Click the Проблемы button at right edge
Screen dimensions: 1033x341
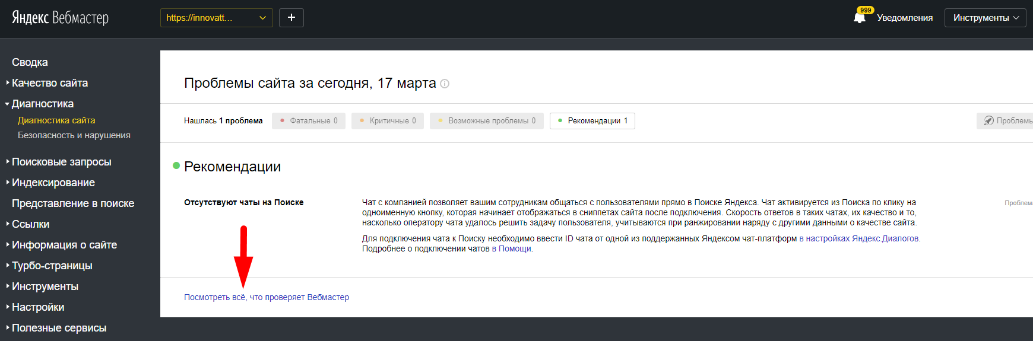(x=1005, y=121)
